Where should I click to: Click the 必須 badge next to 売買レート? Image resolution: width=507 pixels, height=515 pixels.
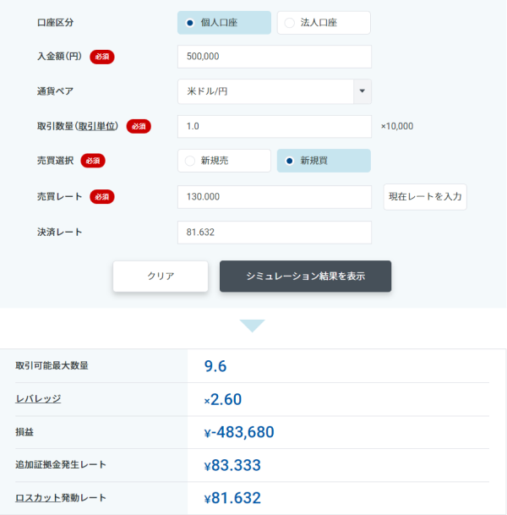point(102,197)
